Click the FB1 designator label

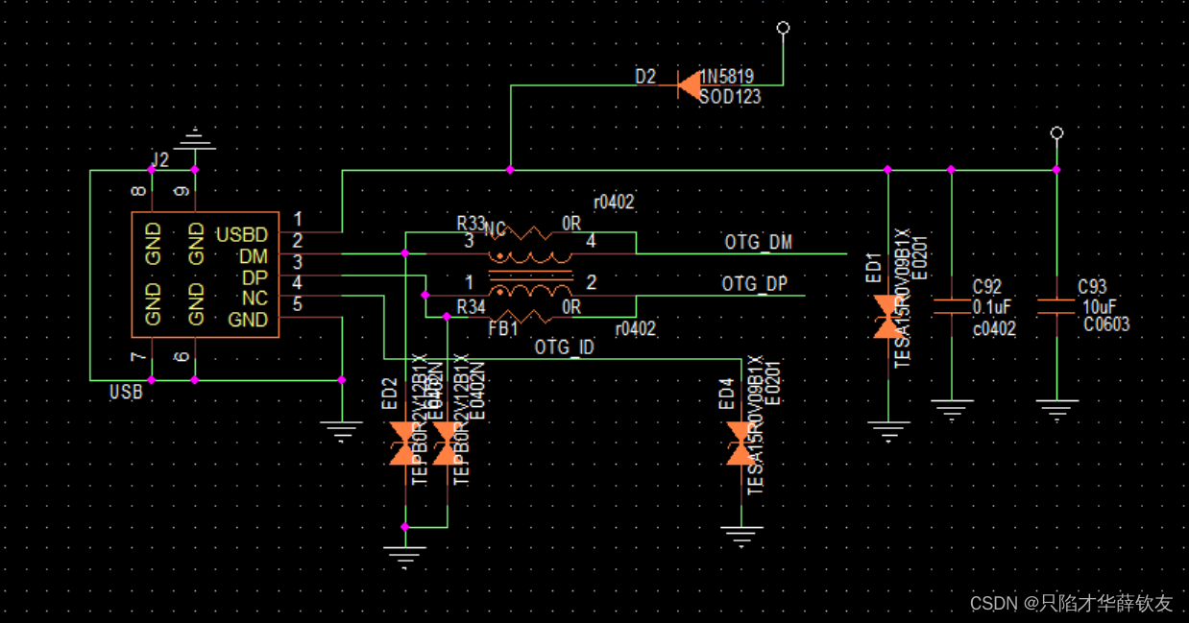[503, 329]
